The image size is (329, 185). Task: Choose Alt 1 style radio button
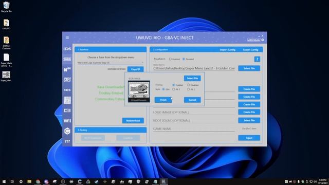pos(174,89)
